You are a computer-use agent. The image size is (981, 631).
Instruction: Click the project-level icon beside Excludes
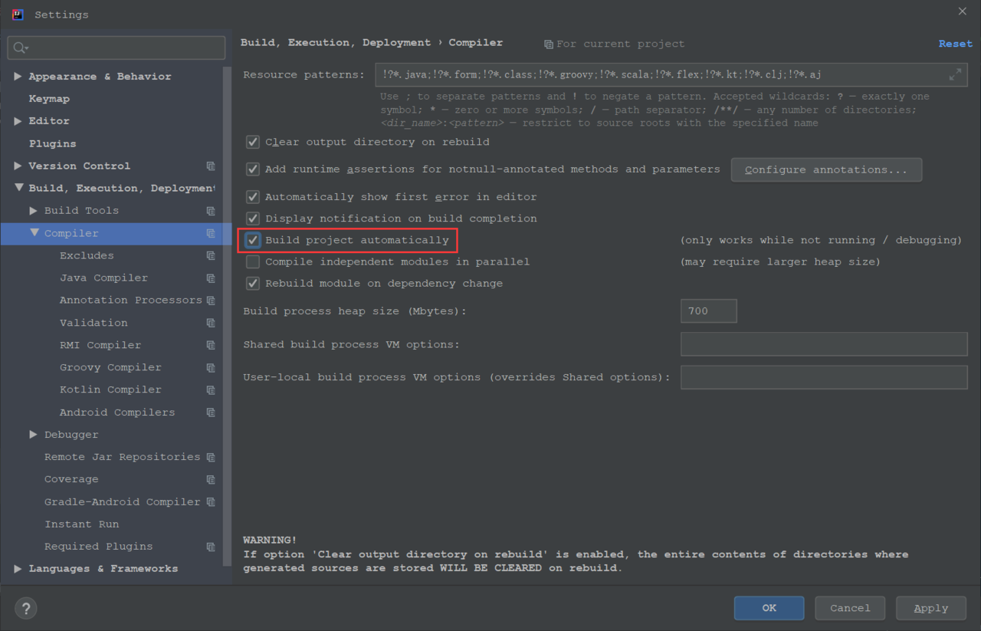pos(211,255)
